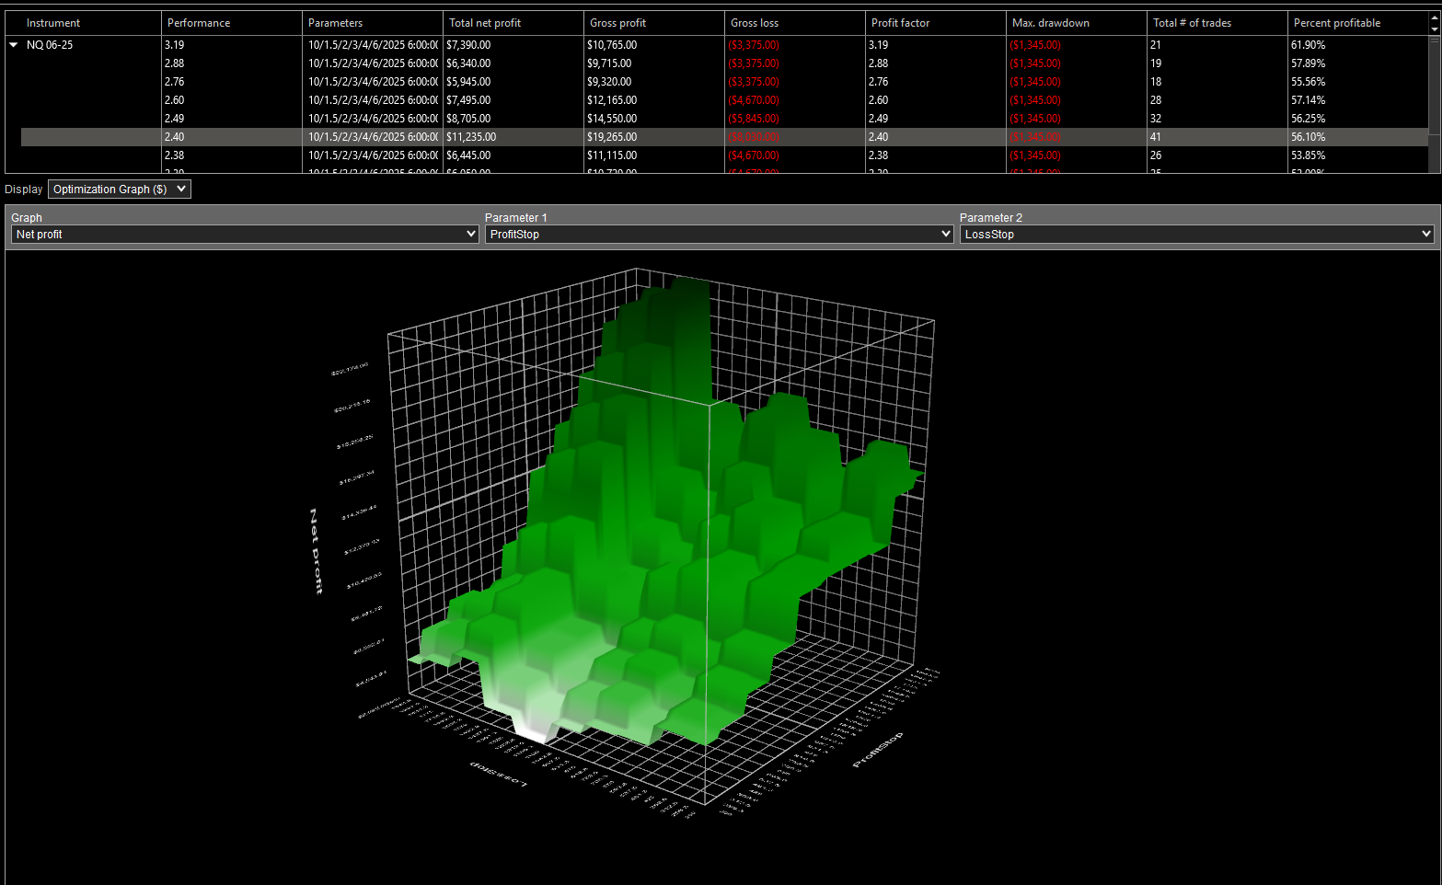The width and height of the screenshot is (1442, 885).
Task: Open the Display Optimization Graph dropdown
Action: 119,190
